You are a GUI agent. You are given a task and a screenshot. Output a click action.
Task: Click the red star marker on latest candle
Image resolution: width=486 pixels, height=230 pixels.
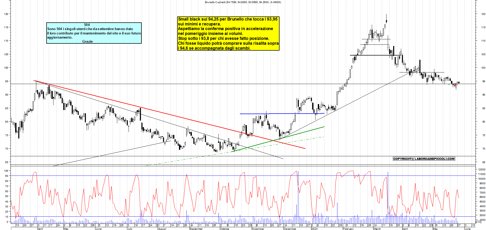pos(455,85)
